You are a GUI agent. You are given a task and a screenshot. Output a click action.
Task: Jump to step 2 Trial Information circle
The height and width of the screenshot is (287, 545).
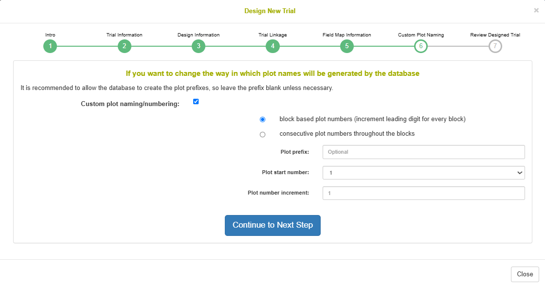pyautogui.click(x=125, y=46)
